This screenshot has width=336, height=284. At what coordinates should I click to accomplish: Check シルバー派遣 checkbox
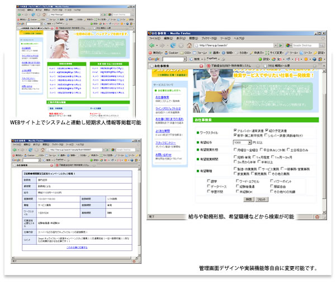tap(266, 135)
